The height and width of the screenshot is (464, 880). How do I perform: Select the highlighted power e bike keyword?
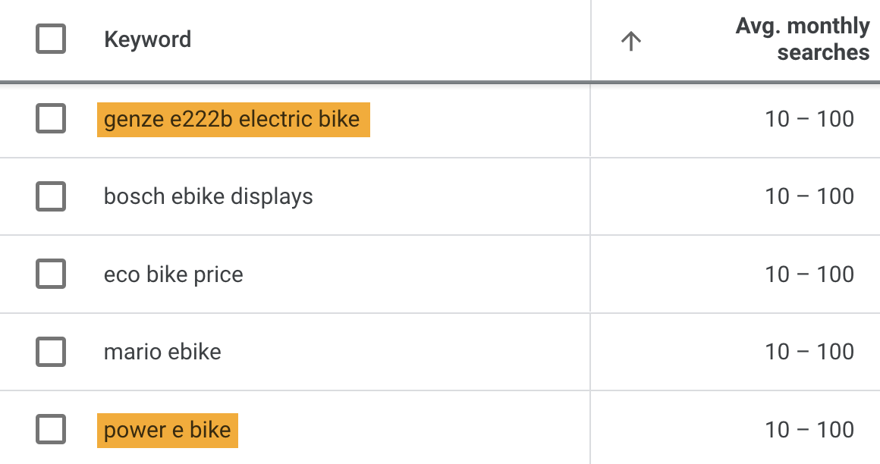167,430
